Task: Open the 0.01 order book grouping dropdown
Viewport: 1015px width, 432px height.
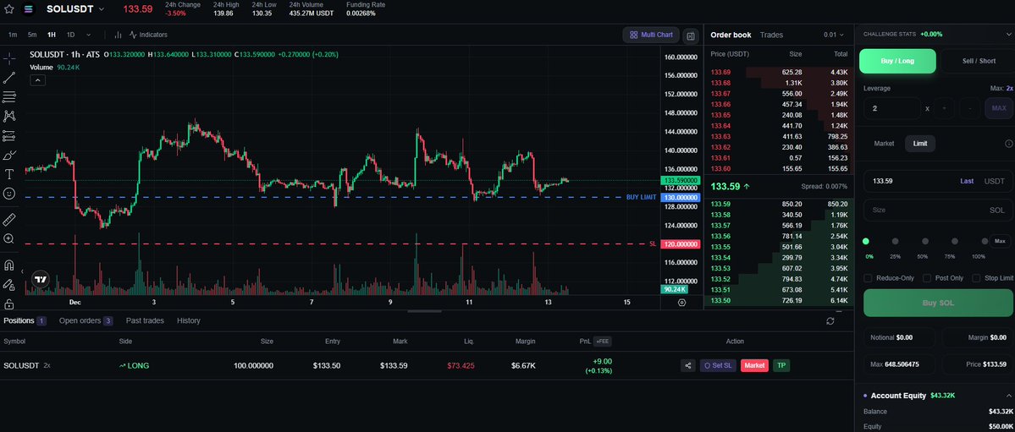Action: pyautogui.click(x=834, y=35)
